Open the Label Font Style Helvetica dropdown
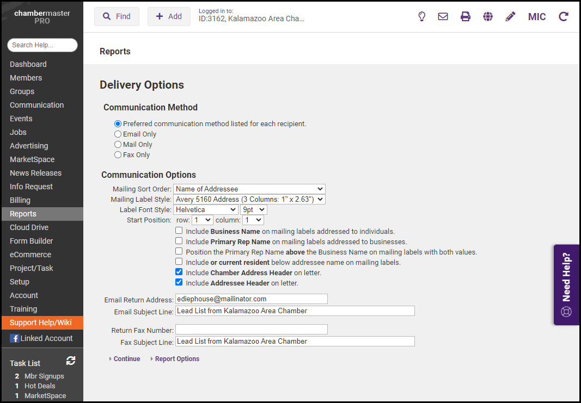The height and width of the screenshot is (403, 581). click(x=206, y=210)
